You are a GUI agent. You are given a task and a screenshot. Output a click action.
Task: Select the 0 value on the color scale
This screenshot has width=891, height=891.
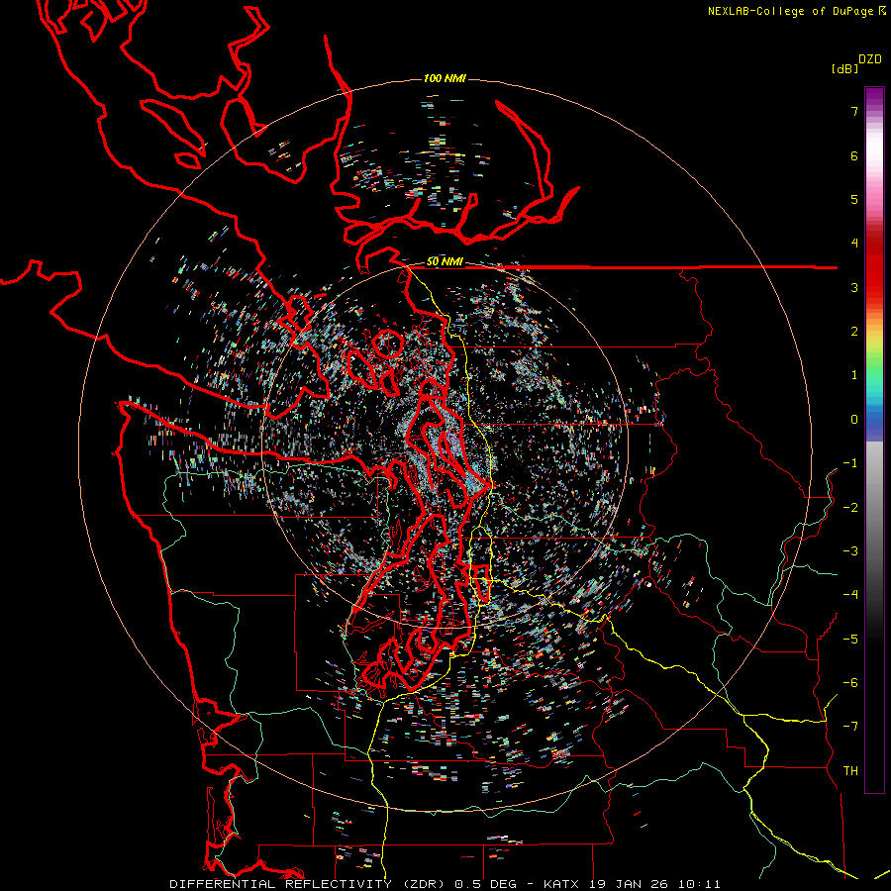[x=854, y=420]
